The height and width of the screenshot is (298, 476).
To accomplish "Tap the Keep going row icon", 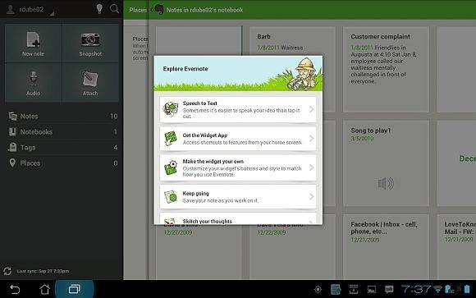I will click(x=171, y=196).
